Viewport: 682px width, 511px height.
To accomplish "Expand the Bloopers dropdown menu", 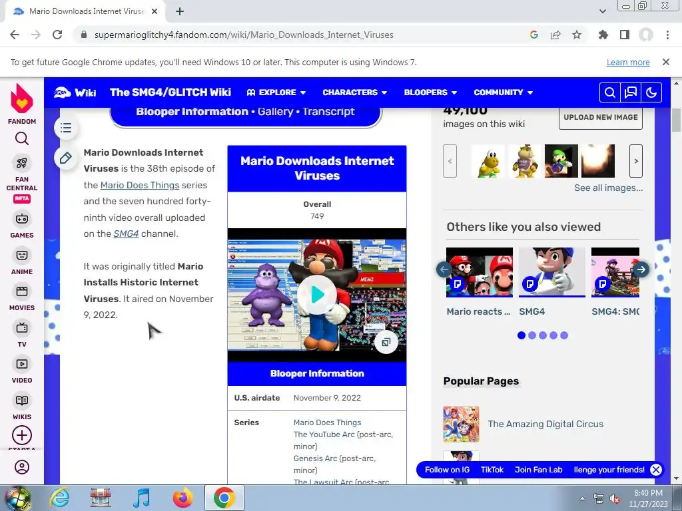I will tap(430, 92).
